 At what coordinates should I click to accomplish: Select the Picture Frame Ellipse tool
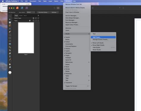point(10,41)
